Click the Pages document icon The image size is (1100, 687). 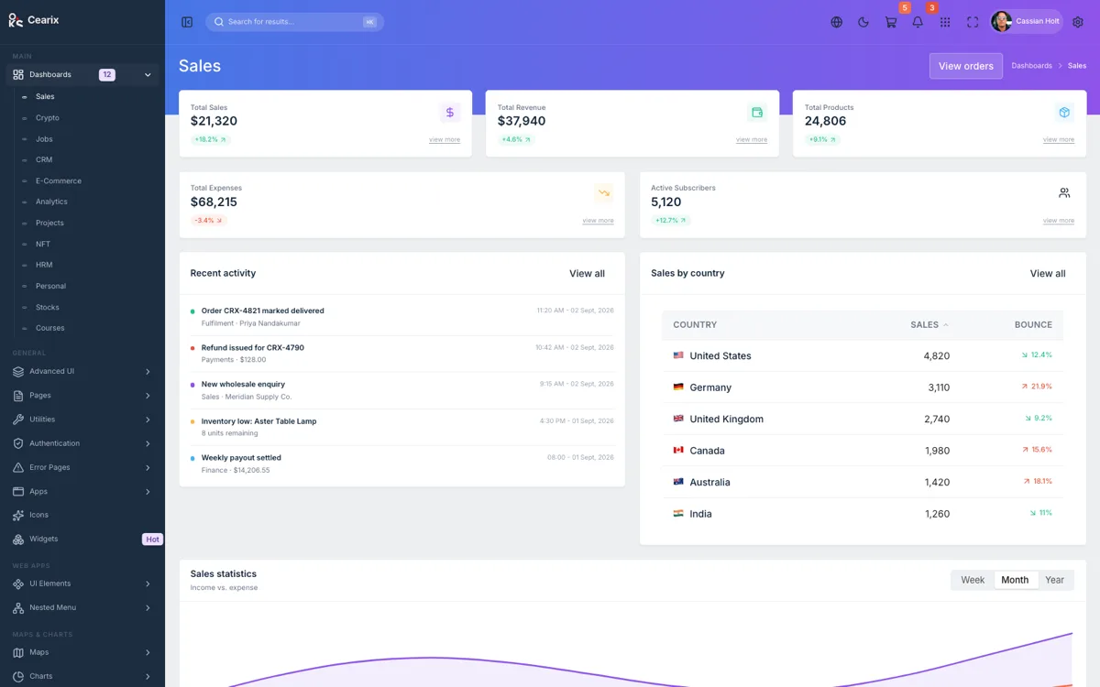tap(18, 396)
